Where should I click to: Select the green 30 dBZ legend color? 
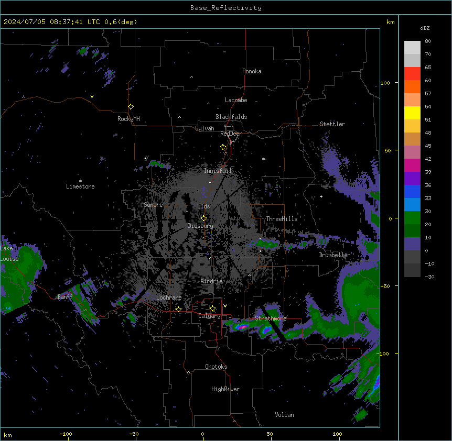coord(412,218)
